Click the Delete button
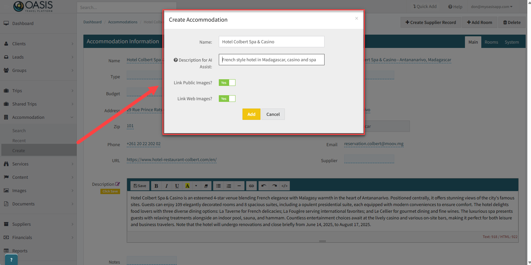The image size is (531, 265). (x=512, y=22)
